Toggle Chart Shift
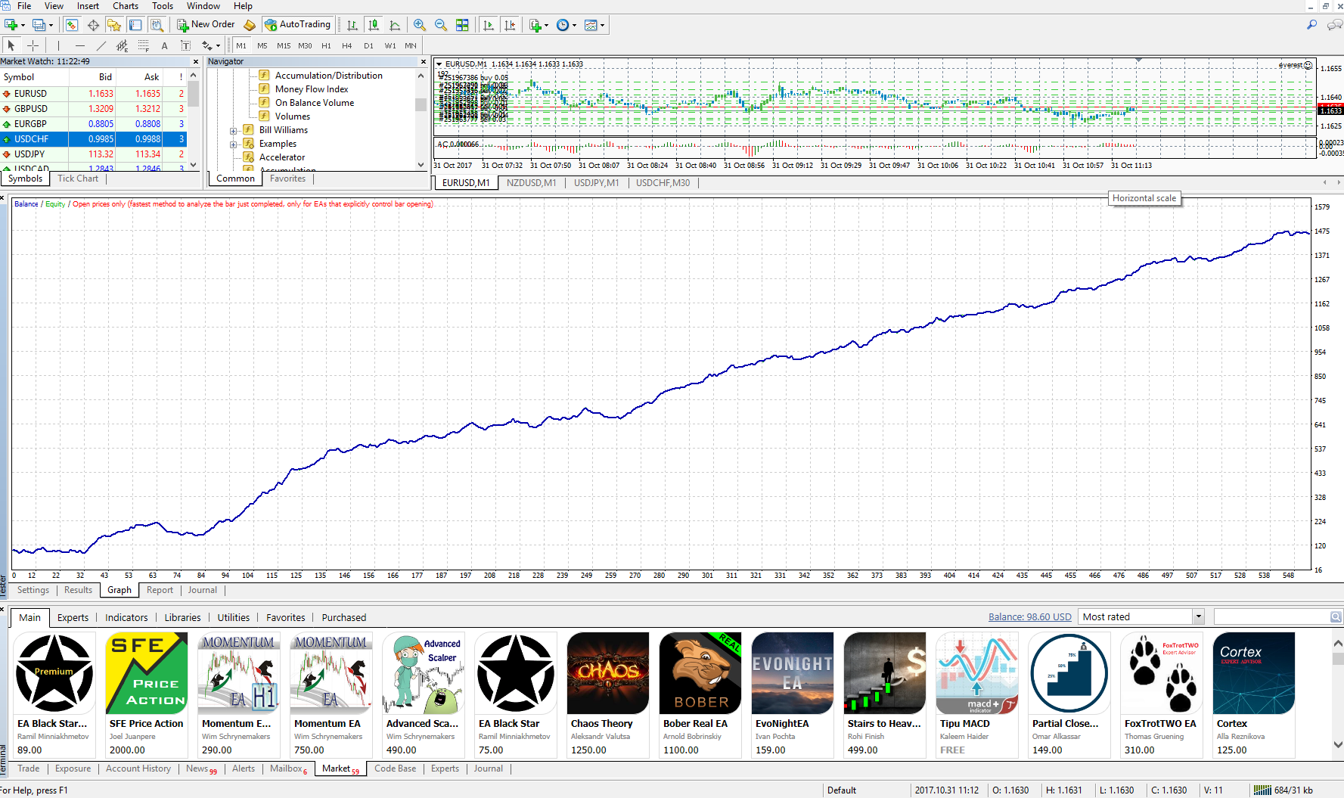This screenshot has height=798, width=1344. (x=510, y=25)
